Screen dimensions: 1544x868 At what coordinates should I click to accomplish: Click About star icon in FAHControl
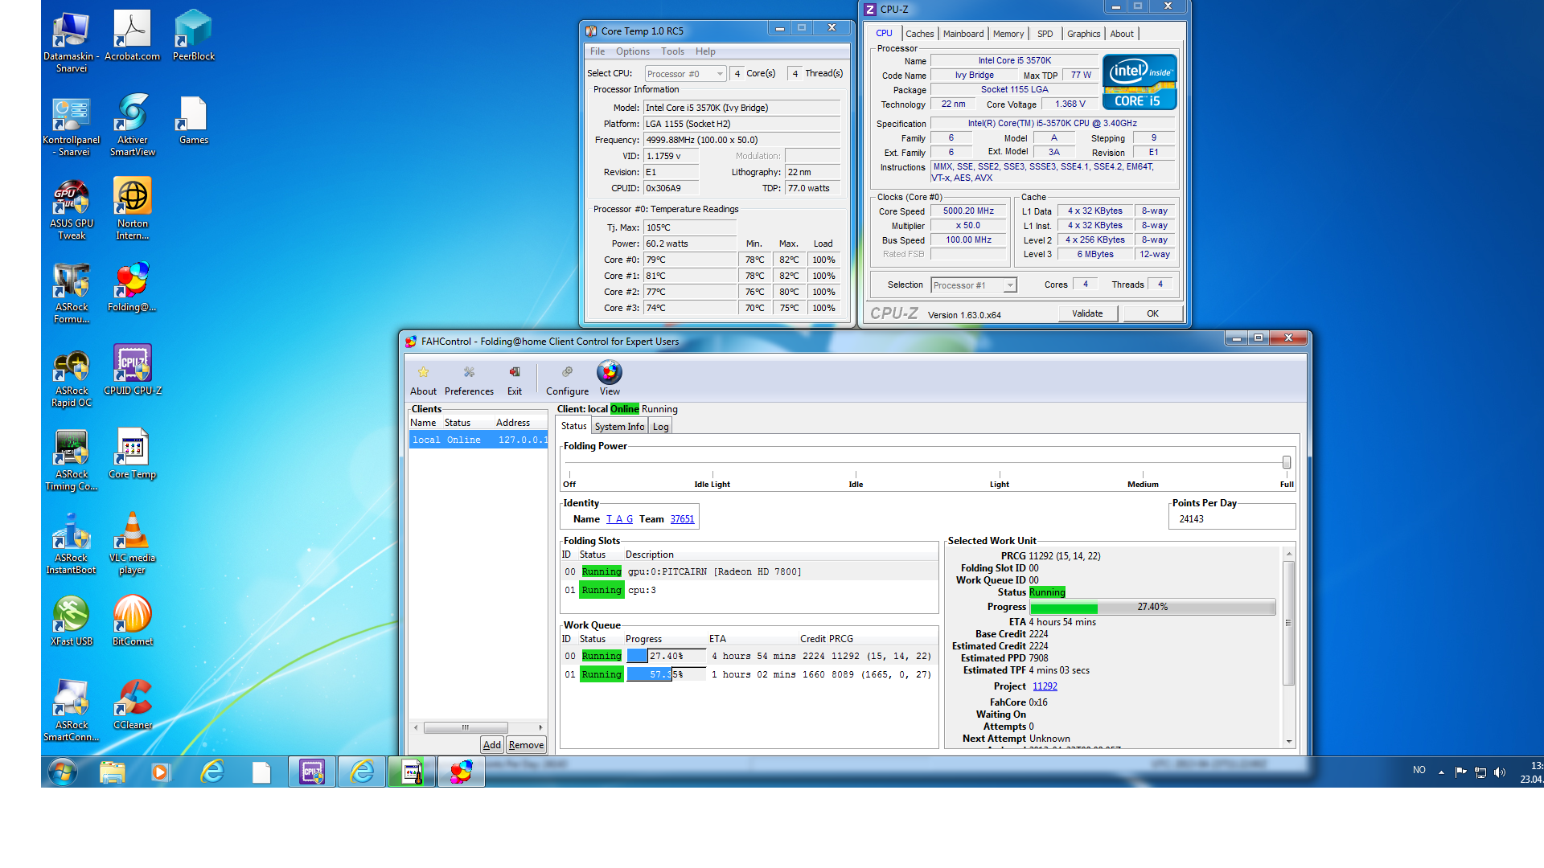point(423,380)
